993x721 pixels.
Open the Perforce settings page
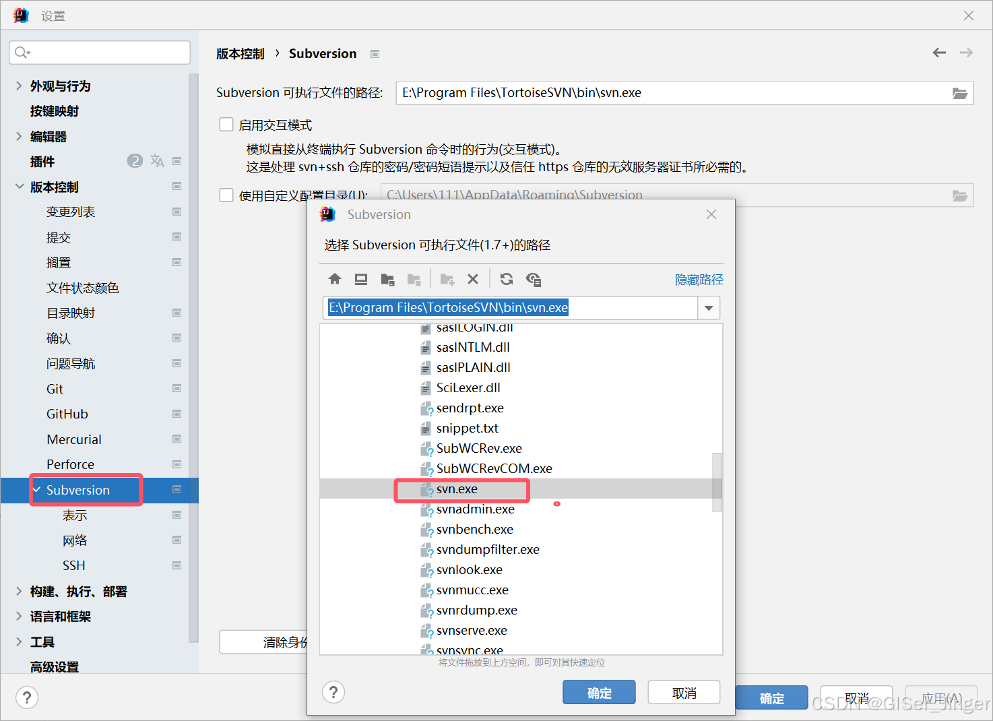(x=70, y=464)
